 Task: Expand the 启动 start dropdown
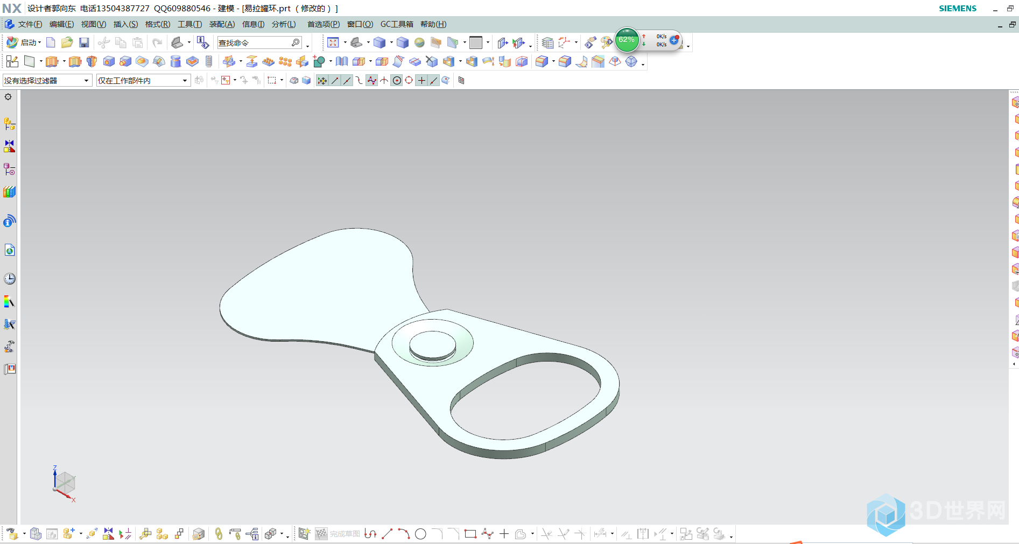click(39, 43)
